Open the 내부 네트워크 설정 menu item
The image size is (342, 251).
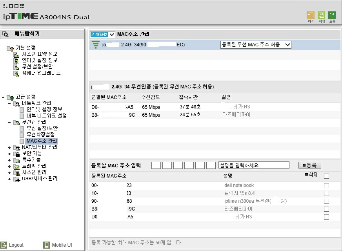[46, 115]
